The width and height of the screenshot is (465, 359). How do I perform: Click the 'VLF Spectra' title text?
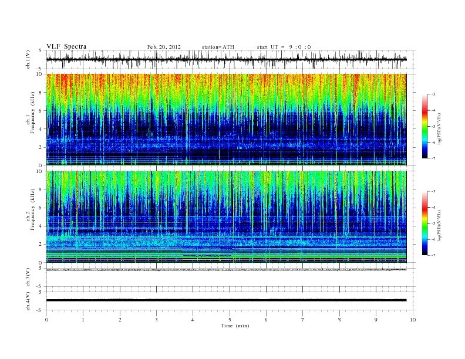coord(66,46)
